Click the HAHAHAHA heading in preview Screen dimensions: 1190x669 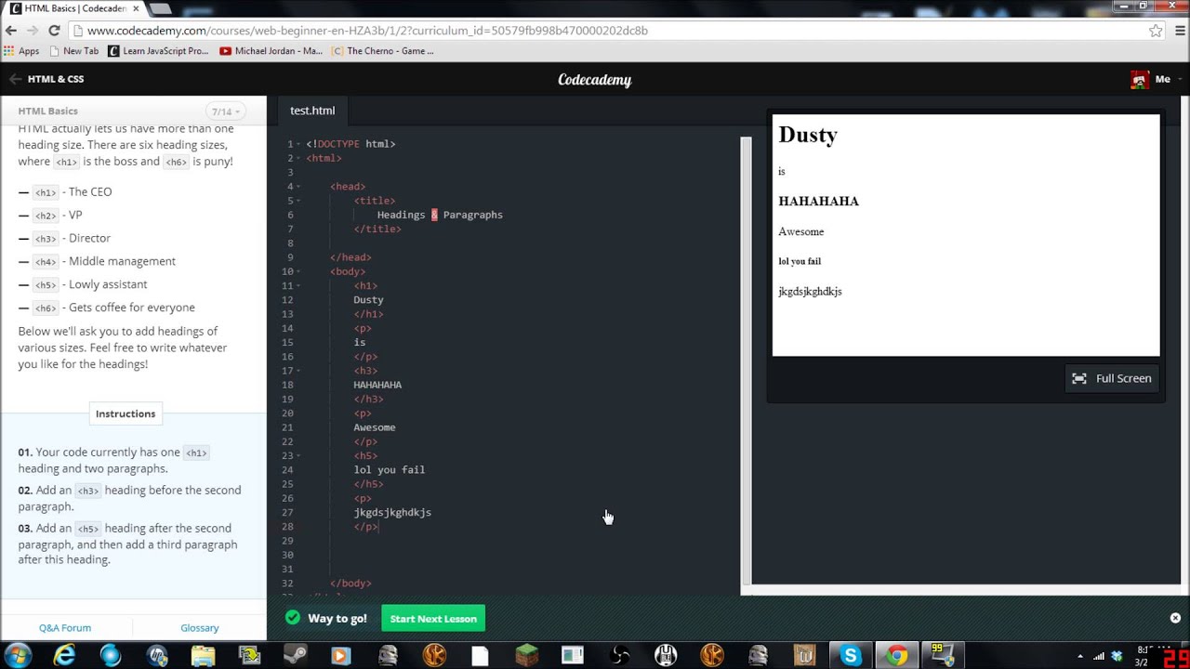click(x=818, y=202)
